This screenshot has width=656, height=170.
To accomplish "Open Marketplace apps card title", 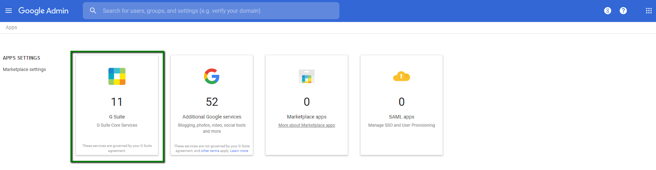I will (307, 117).
